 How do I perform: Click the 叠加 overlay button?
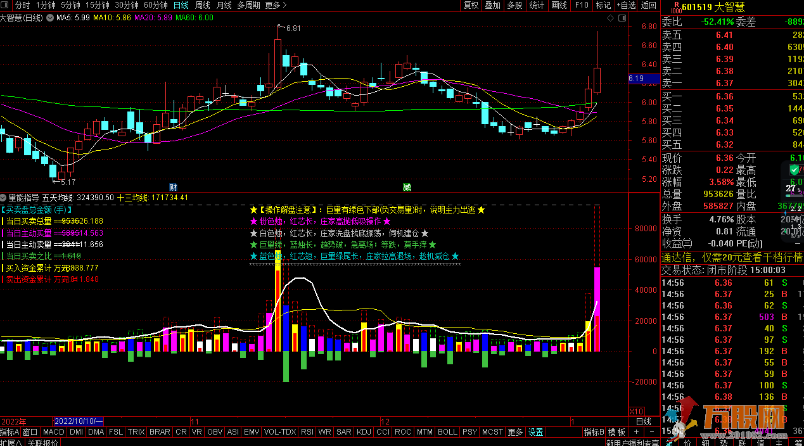click(492, 5)
